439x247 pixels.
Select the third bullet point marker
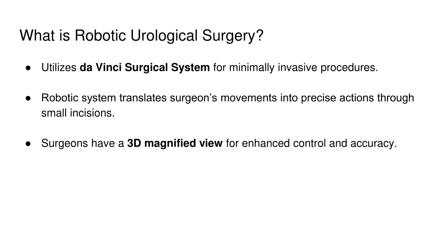(x=28, y=144)
